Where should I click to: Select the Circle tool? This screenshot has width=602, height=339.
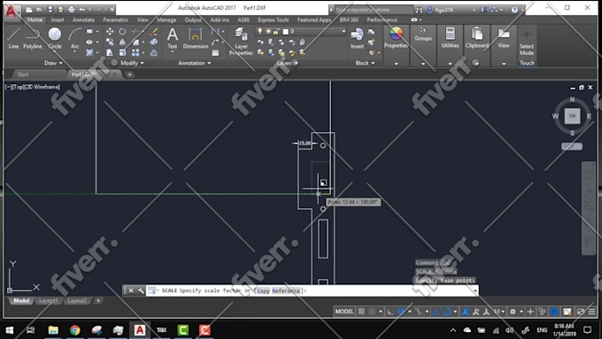coord(55,38)
